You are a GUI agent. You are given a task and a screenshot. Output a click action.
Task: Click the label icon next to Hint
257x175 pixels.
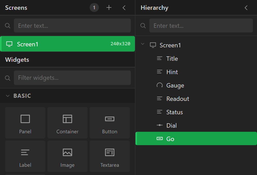(x=159, y=72)
